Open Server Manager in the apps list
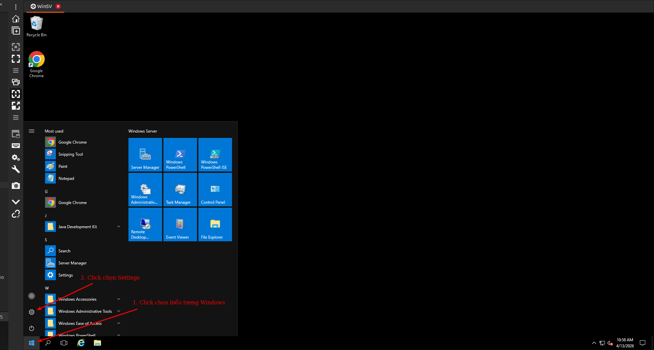 pyautogui.click(x=83, y=263)
